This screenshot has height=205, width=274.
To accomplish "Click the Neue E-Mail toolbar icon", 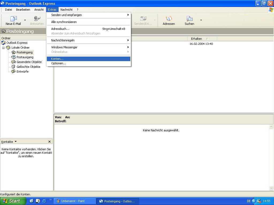I will tap(13, 18).
